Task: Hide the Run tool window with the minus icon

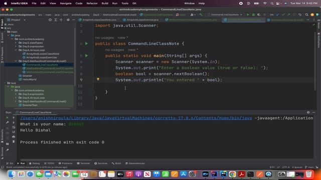Action: [313, 112]
